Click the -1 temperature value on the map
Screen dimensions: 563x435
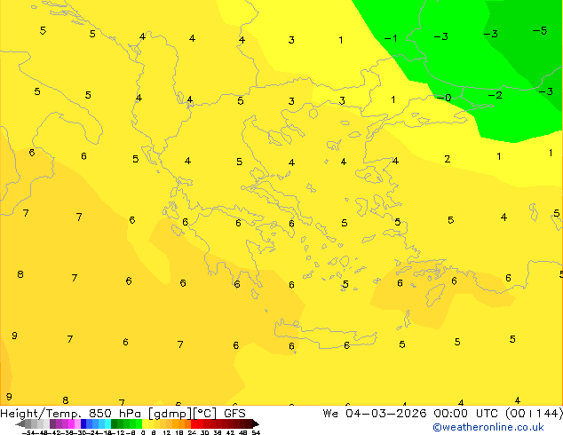tap(391, 38)
